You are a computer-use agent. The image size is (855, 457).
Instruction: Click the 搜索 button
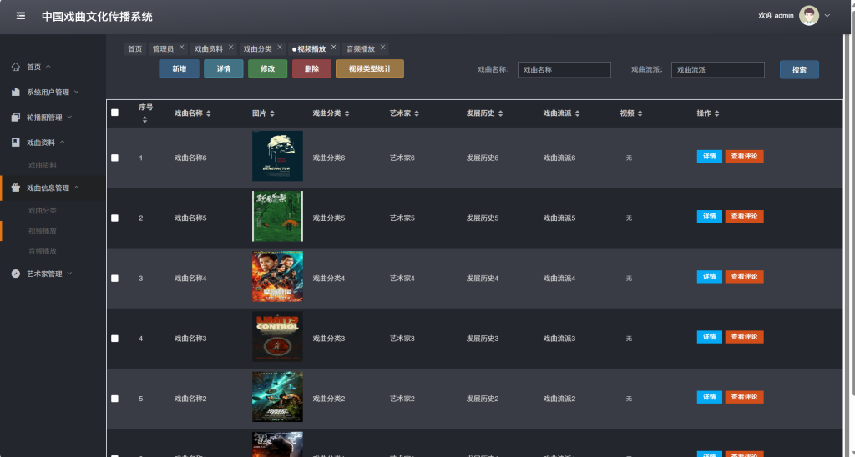pos(799,70)
